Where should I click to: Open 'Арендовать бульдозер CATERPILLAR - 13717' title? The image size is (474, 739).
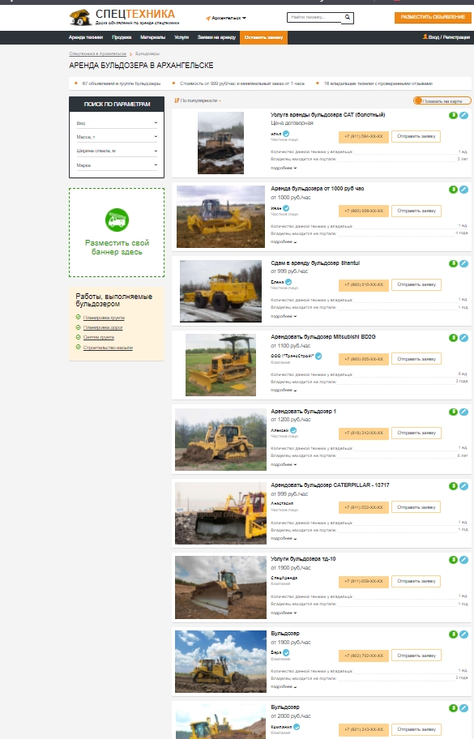coord(330,485)
